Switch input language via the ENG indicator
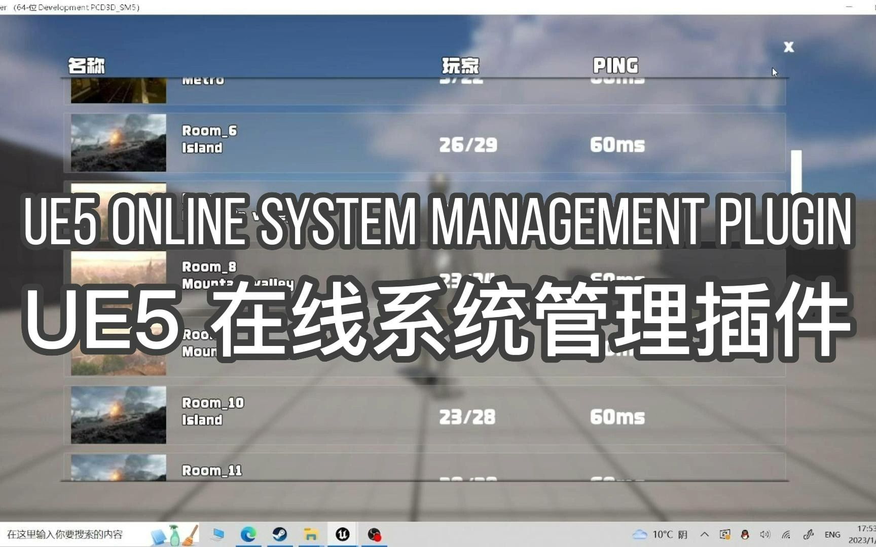Viewport: 876px width, 547px height. [x=832, y=534]
